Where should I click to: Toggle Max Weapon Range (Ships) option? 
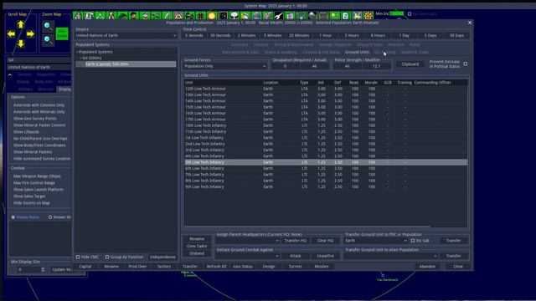tap(37, 176)
